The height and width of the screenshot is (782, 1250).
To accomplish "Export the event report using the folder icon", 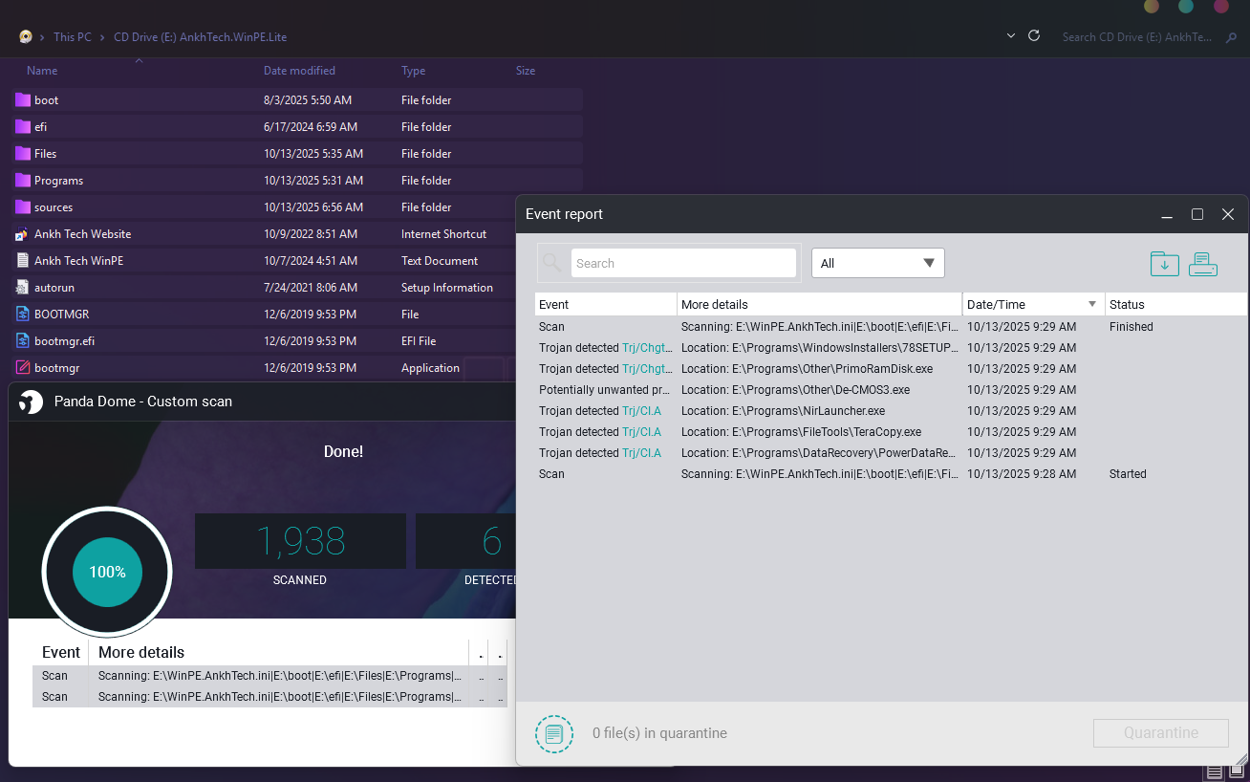I will click(1164, 263).
